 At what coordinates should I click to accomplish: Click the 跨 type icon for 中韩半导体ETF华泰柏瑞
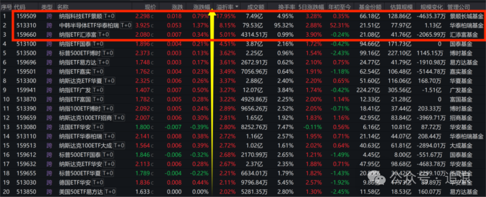[49, 25]
